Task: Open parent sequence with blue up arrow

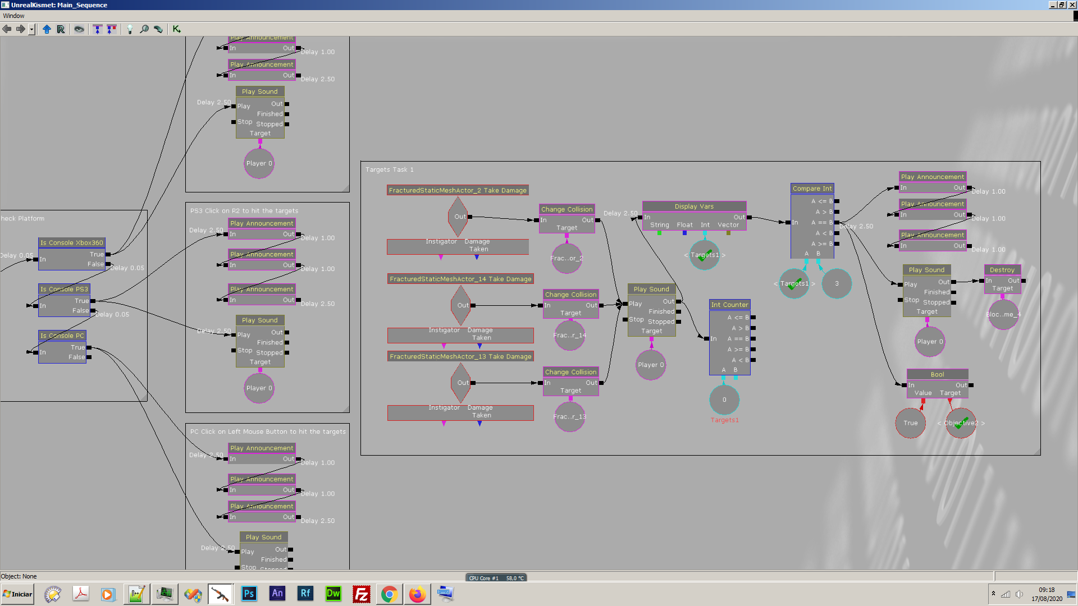Action: (x=47, y=29)
